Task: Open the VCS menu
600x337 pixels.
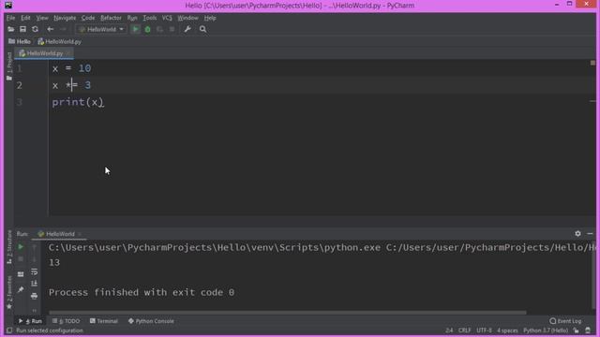Action: pos(167,18)
